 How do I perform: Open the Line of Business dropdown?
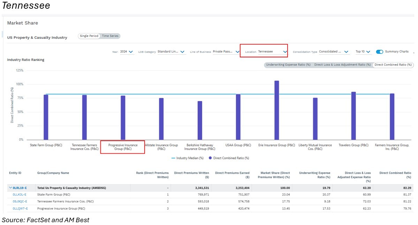[226, 52]
